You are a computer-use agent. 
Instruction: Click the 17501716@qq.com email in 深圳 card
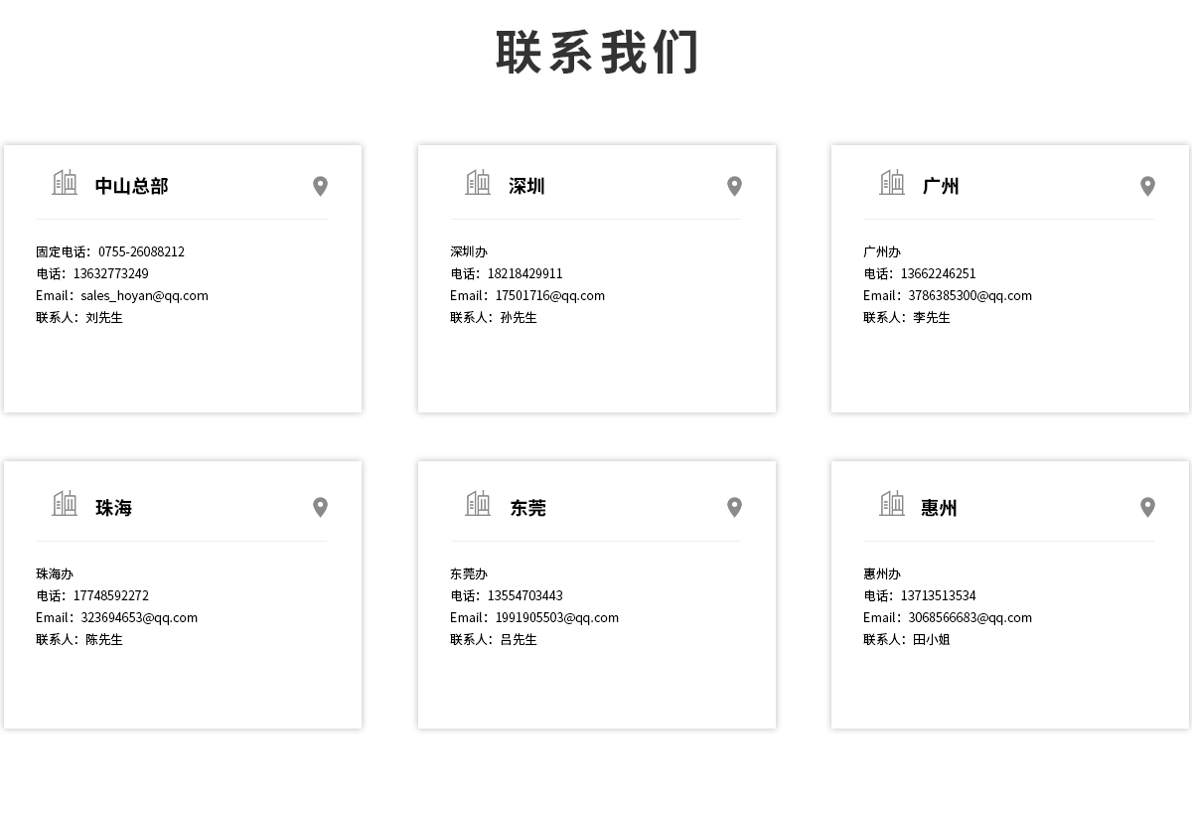click(549, 295)
